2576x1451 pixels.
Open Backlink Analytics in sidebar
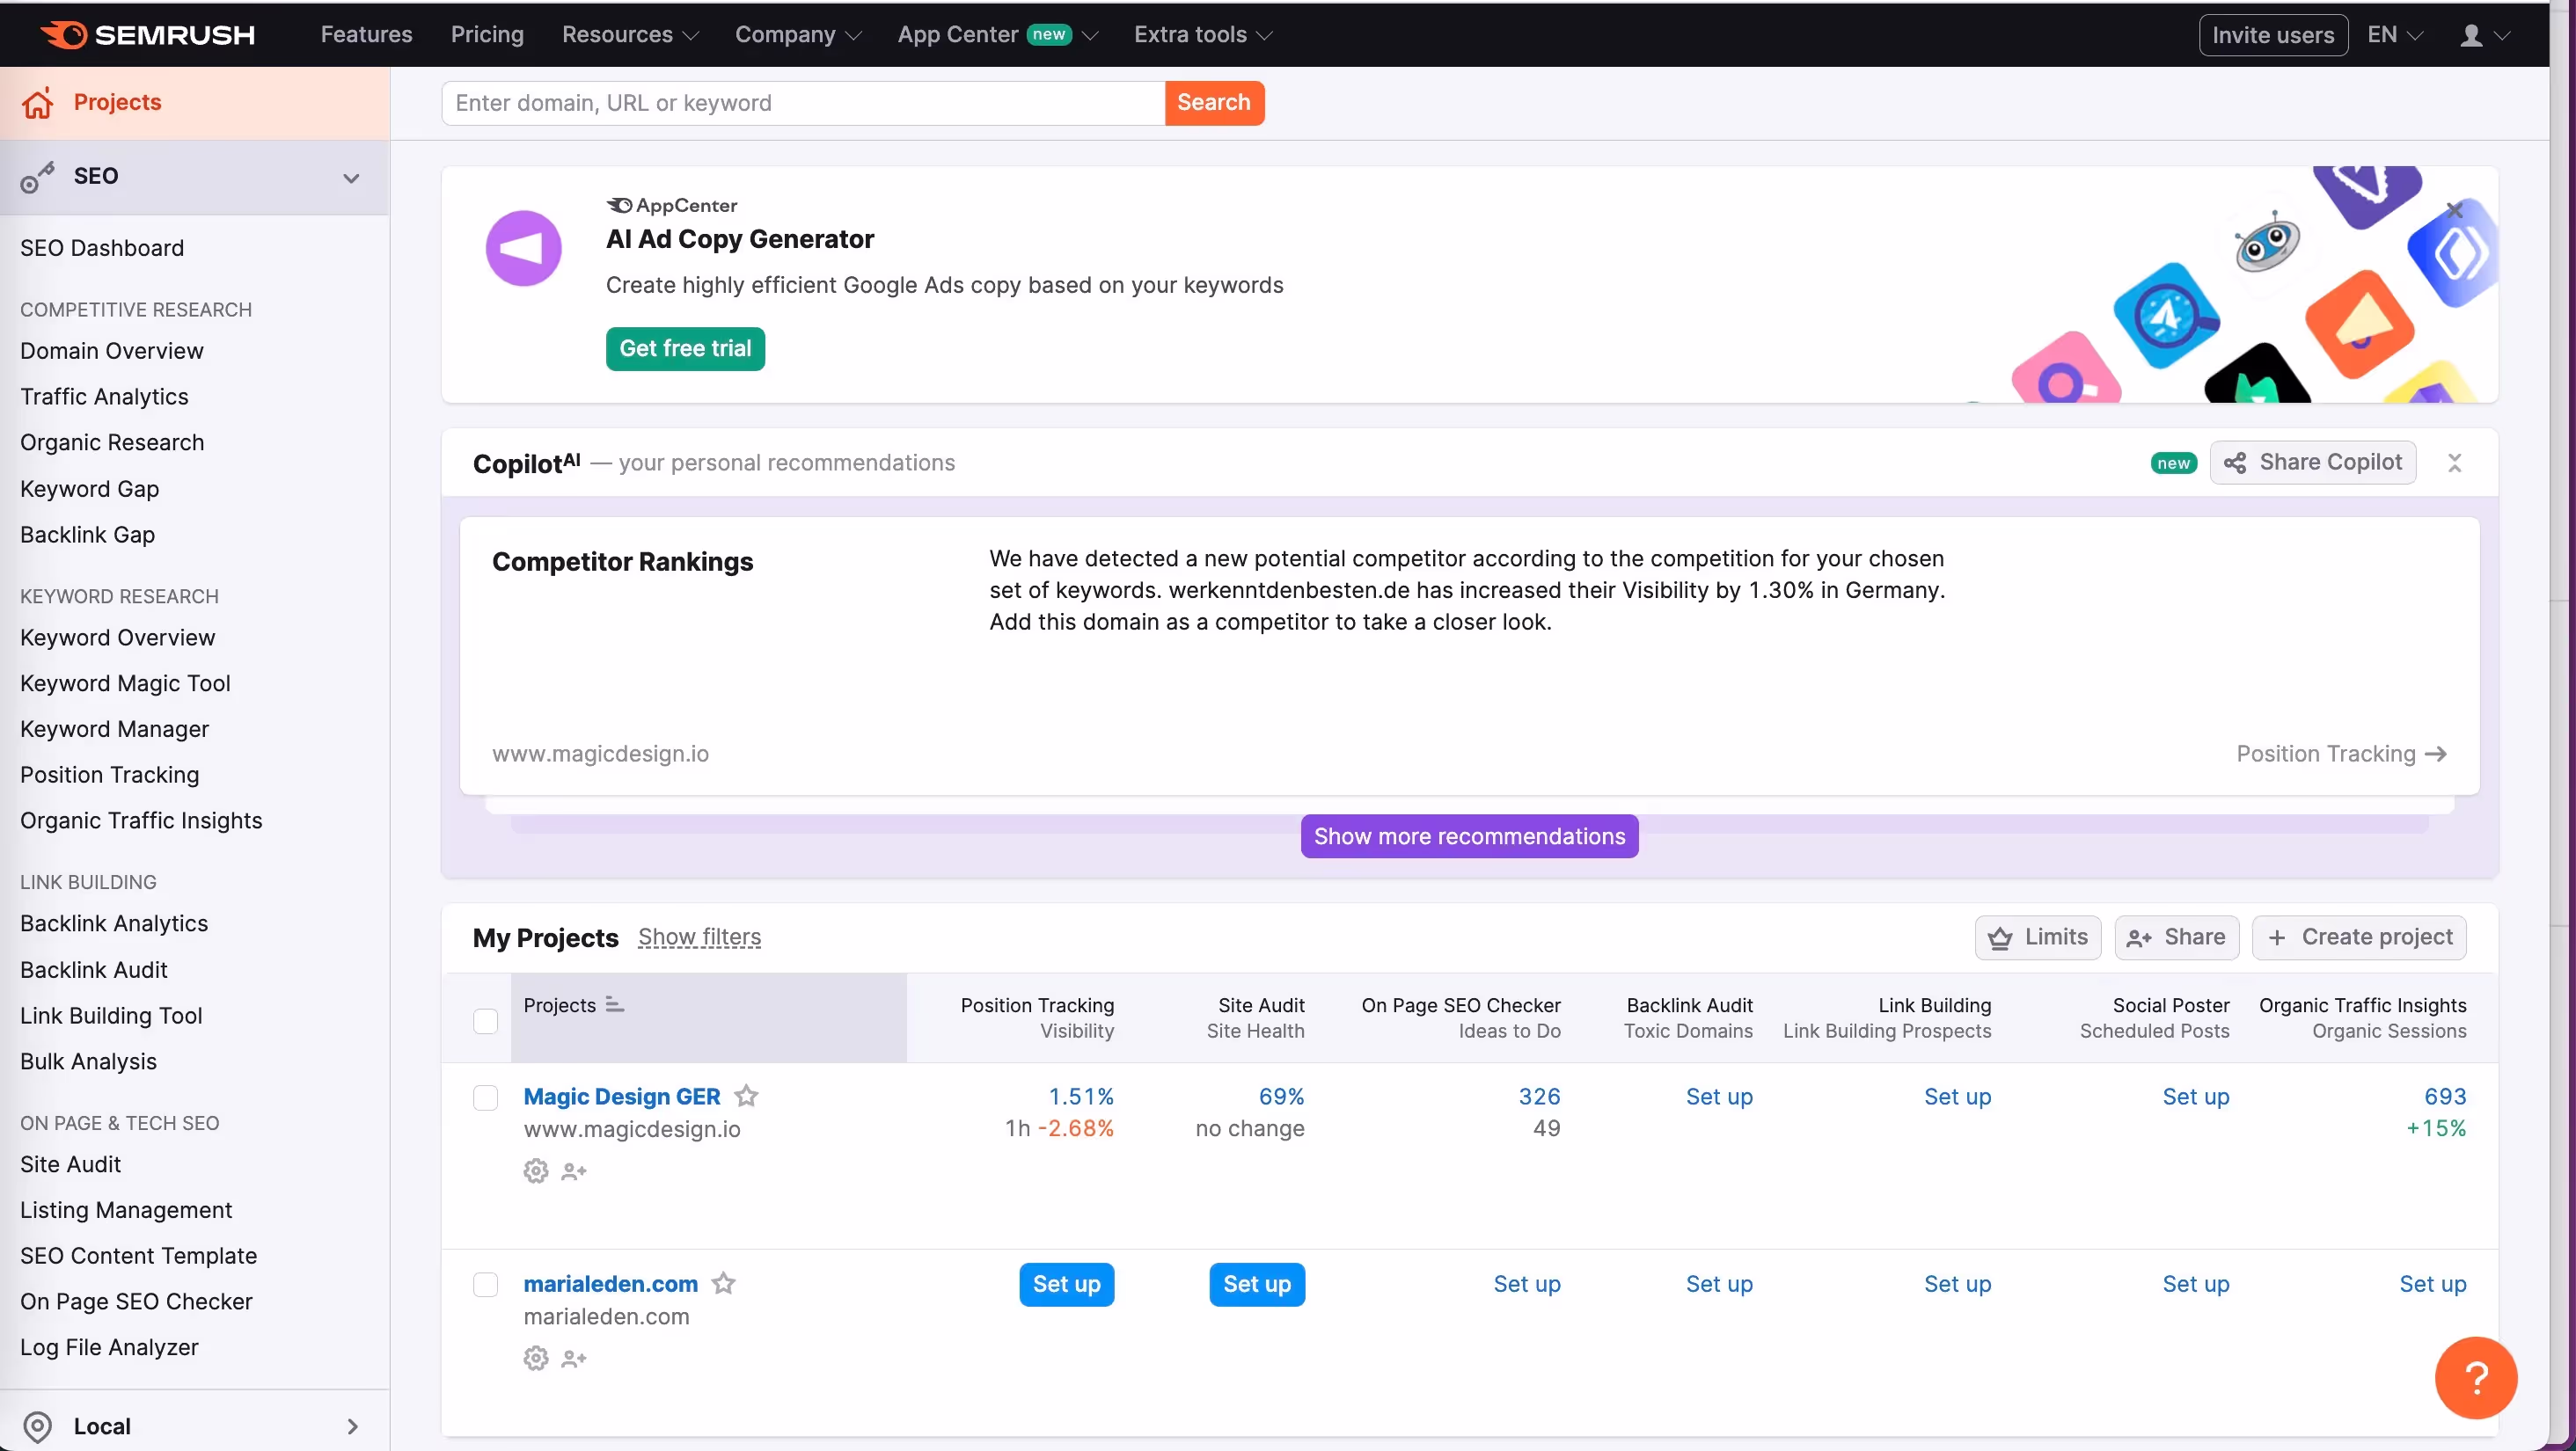click(x=114, y=923)
